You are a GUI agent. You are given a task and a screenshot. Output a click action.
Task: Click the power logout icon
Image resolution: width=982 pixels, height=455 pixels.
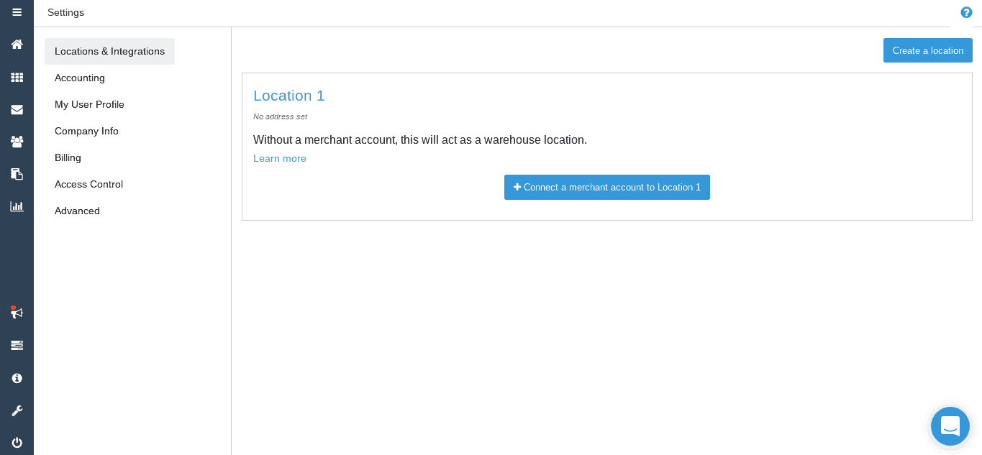[17, 443]
